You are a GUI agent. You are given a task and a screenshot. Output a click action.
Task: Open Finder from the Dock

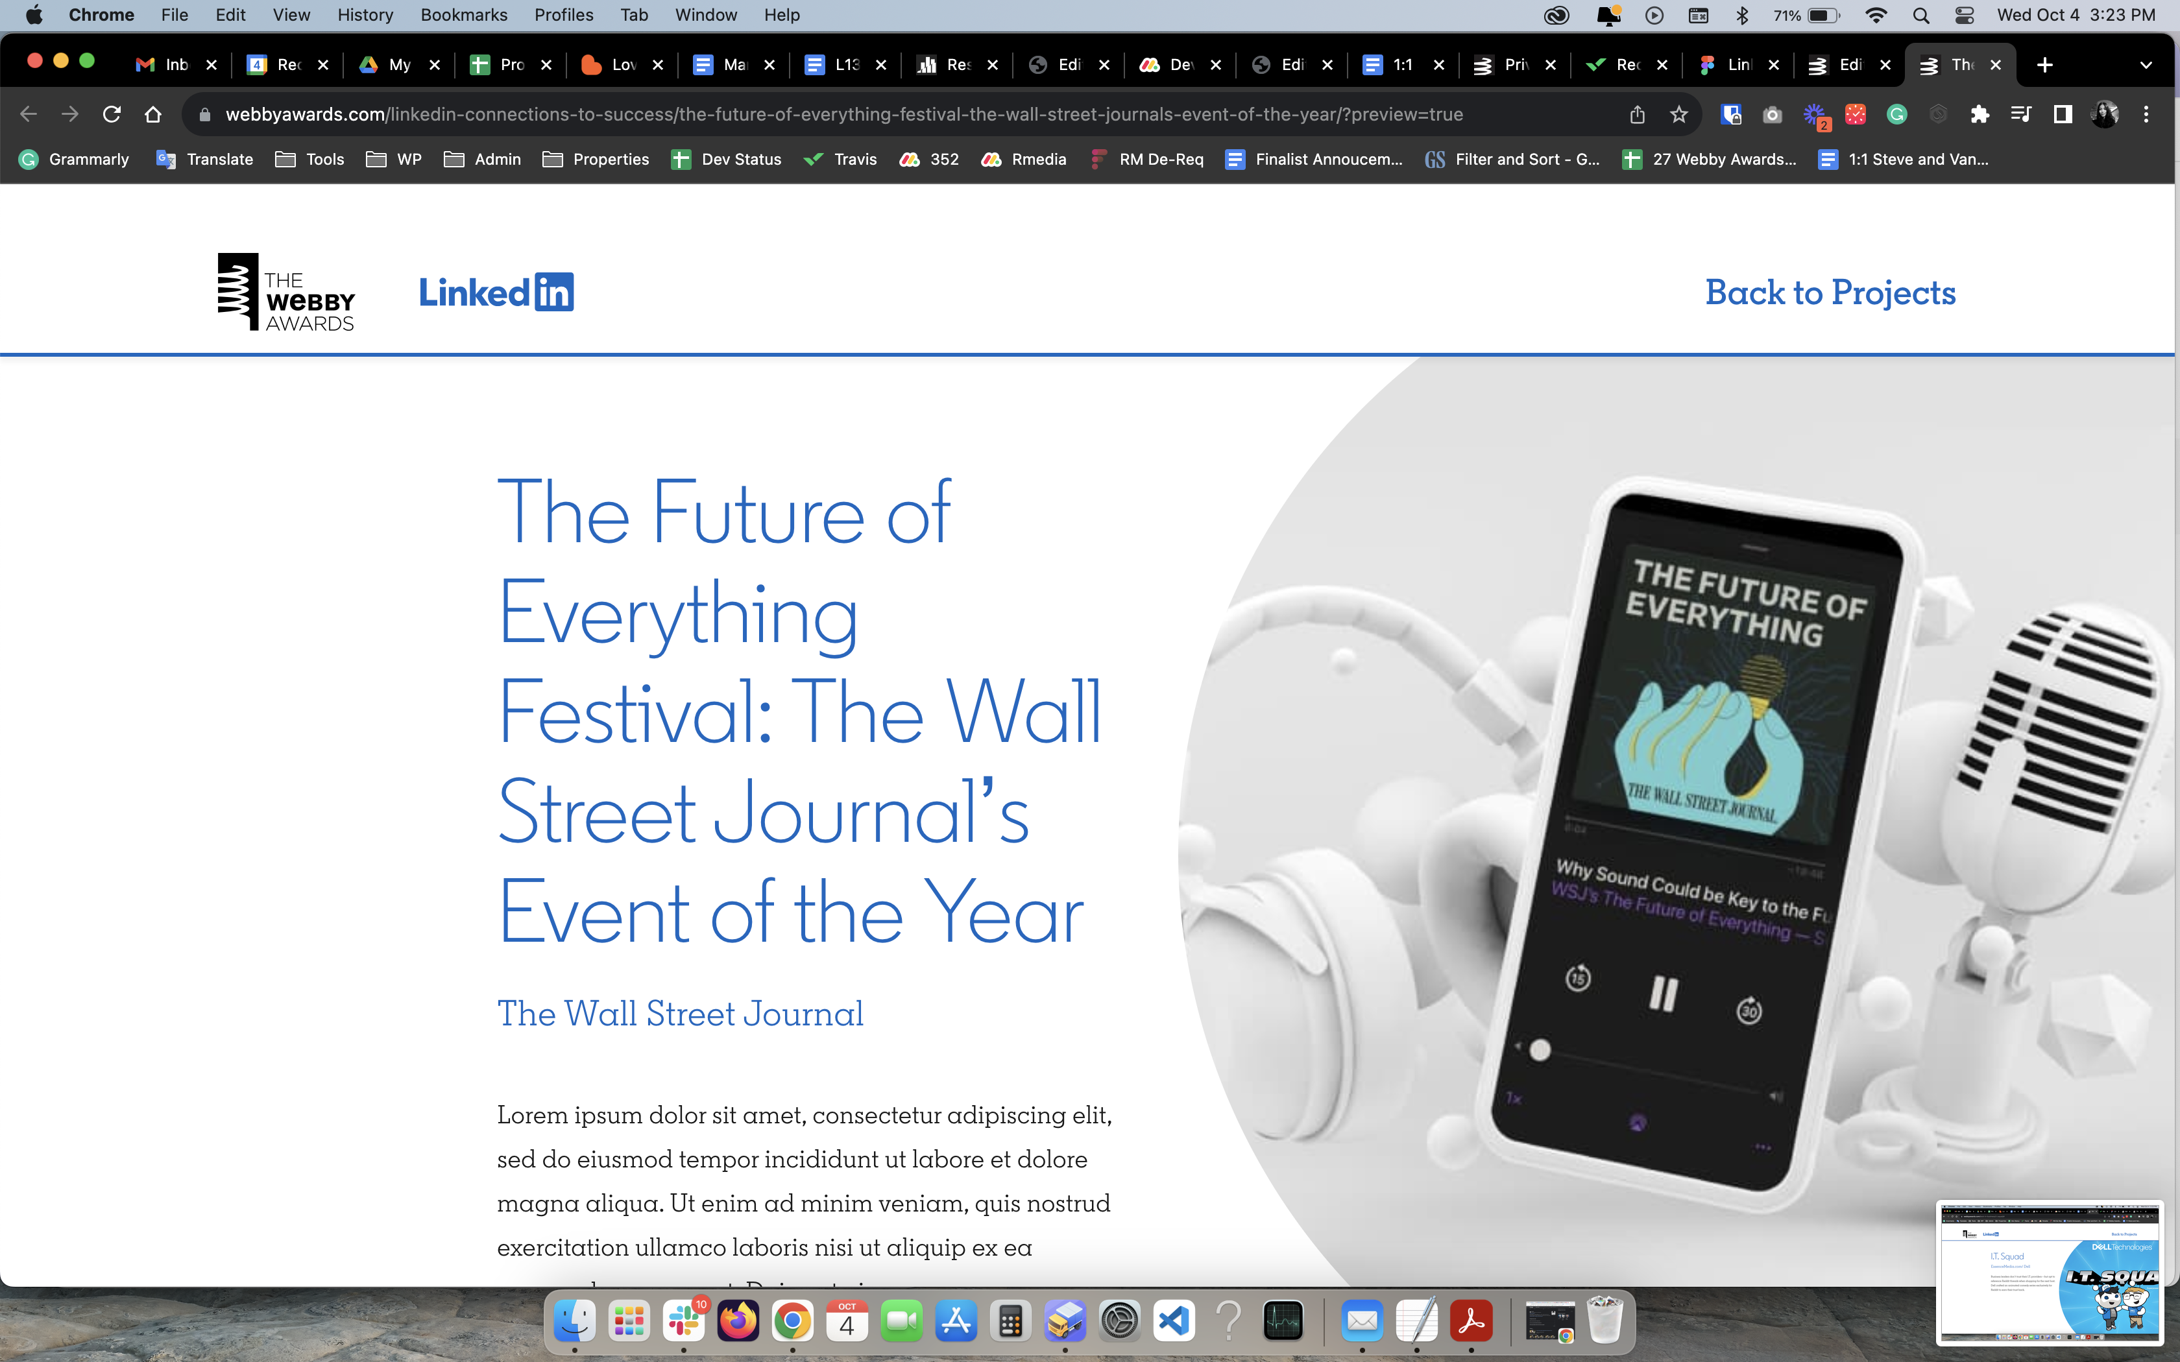(x=574, y=1322)
